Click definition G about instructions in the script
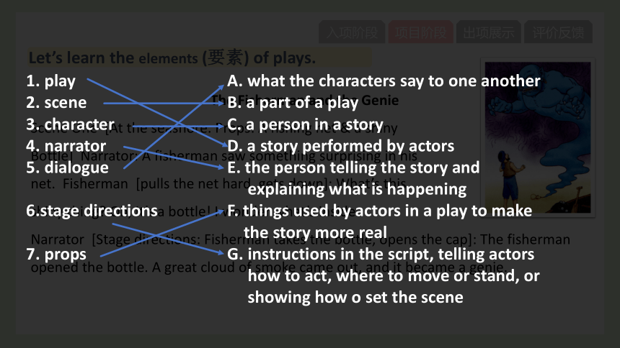 pos(383,276)
